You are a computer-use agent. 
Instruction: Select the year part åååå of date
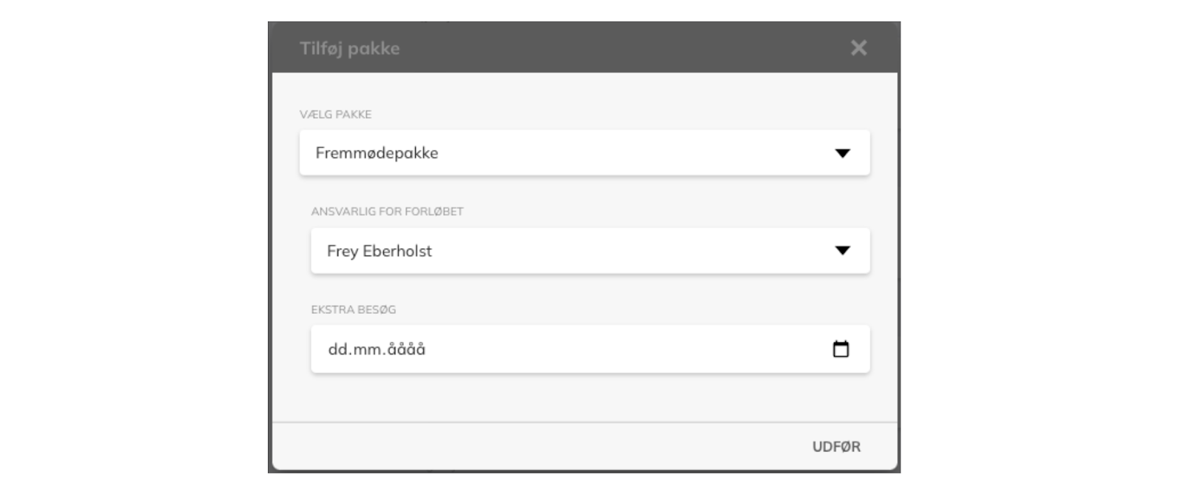point(406,349)
